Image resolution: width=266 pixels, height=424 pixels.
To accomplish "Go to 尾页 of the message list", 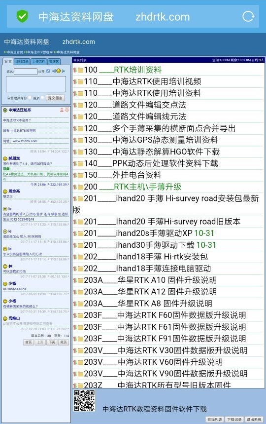I will click(64, 342).
